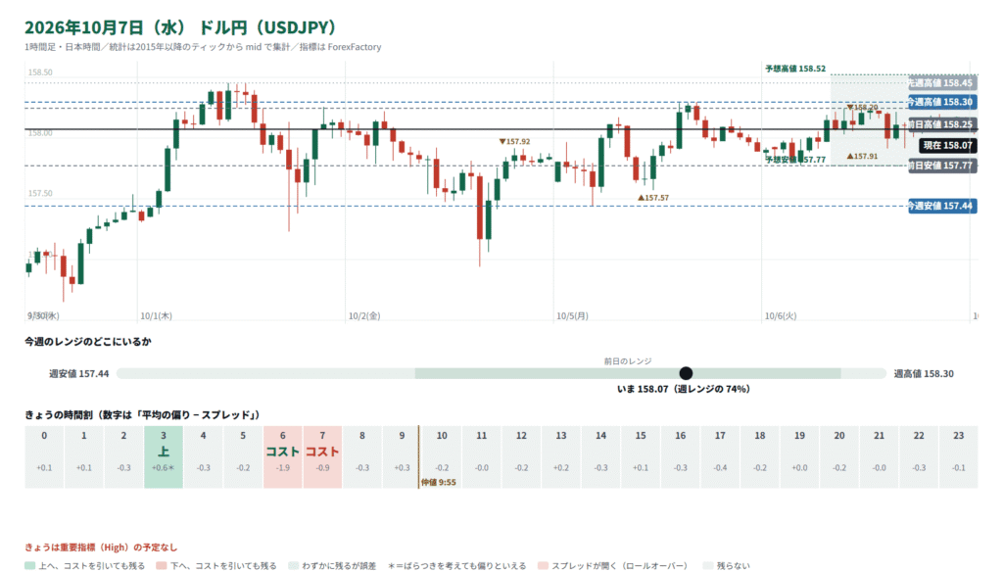
Task: Click the 前日のレンジ label above range bar
Action: 628,360
